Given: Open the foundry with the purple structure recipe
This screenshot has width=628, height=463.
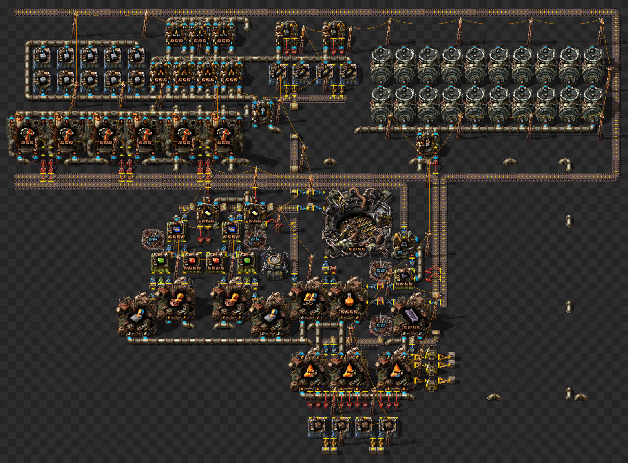Looking at the screenshot, I should pyautogui.click(x=412, y=316).
